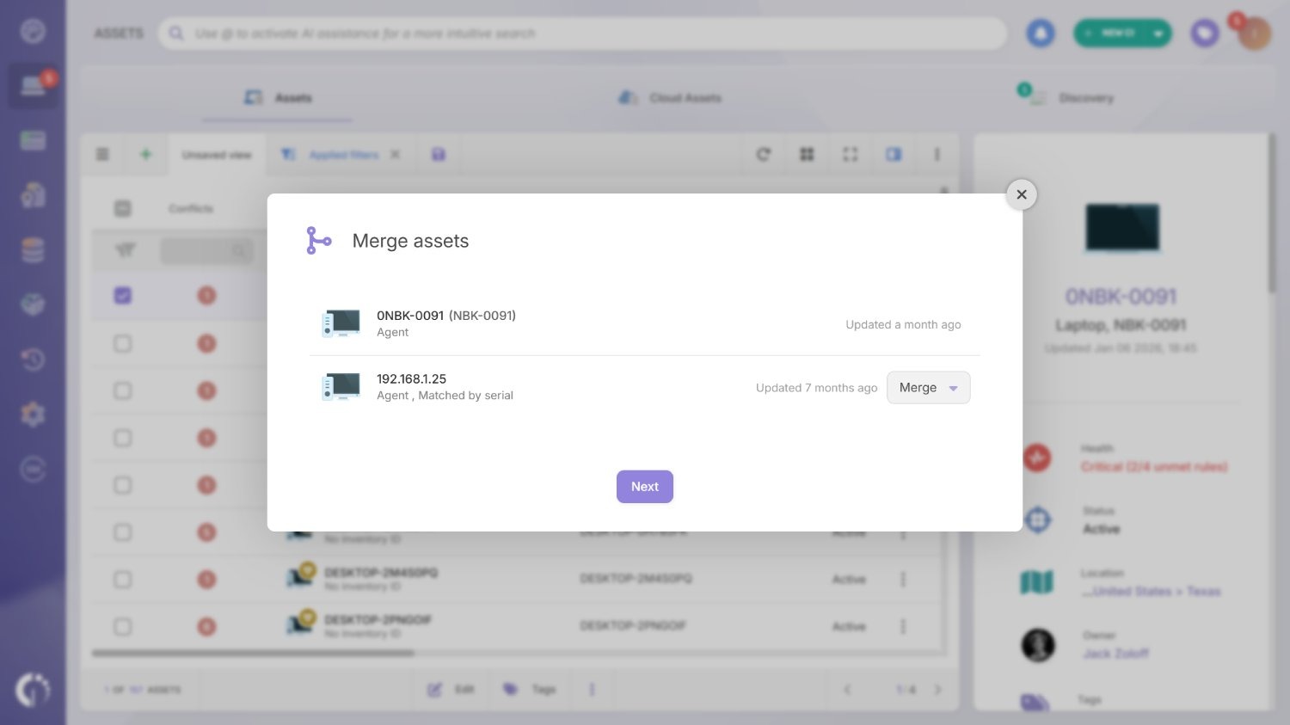
Task: Select the header checkbox above the asset list
Action: 122,208
